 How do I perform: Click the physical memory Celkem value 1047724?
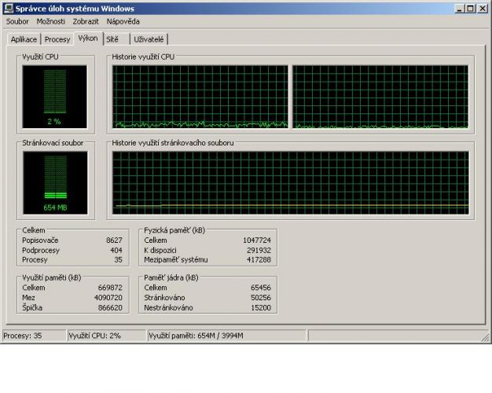(x=257, y=241)
